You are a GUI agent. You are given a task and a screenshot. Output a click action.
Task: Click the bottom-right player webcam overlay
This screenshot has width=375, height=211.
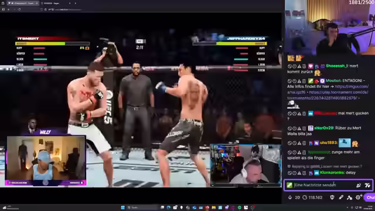(246, 165)
